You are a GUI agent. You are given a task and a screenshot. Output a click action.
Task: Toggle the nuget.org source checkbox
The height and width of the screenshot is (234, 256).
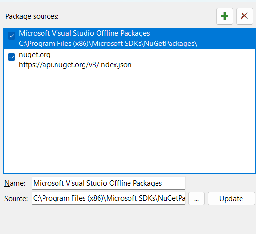12,57
